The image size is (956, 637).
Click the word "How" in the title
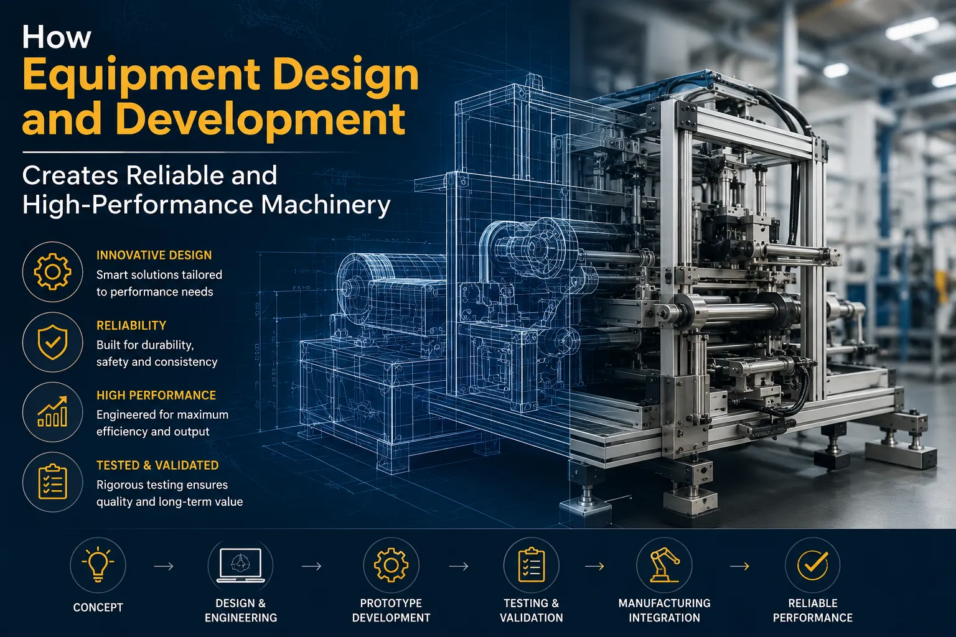click(x=57, y=37)
